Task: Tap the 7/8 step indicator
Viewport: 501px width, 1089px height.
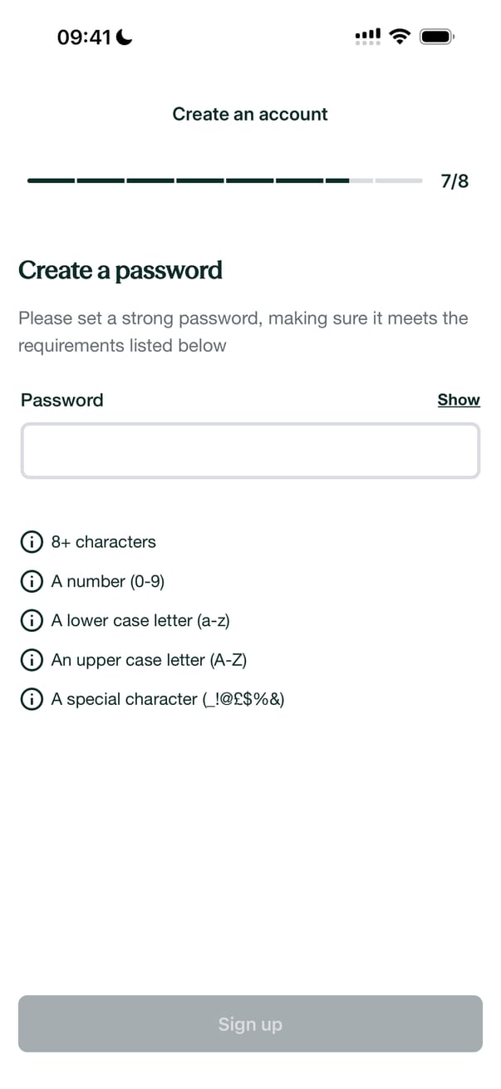Action: pyautogui.click(x=454, y=181)
